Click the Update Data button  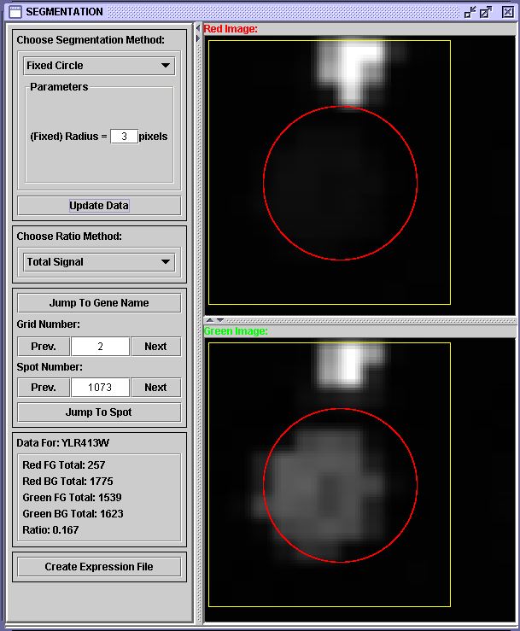pyautogui.click(x=99, y=206)
